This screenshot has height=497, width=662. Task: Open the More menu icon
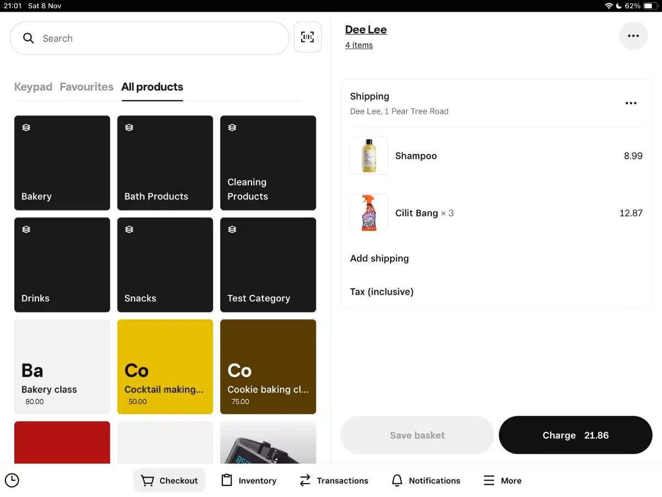click(x=489, y=480)
